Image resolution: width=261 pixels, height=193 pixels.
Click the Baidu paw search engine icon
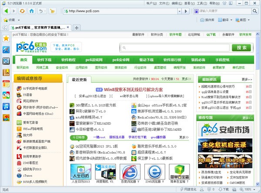197,11
